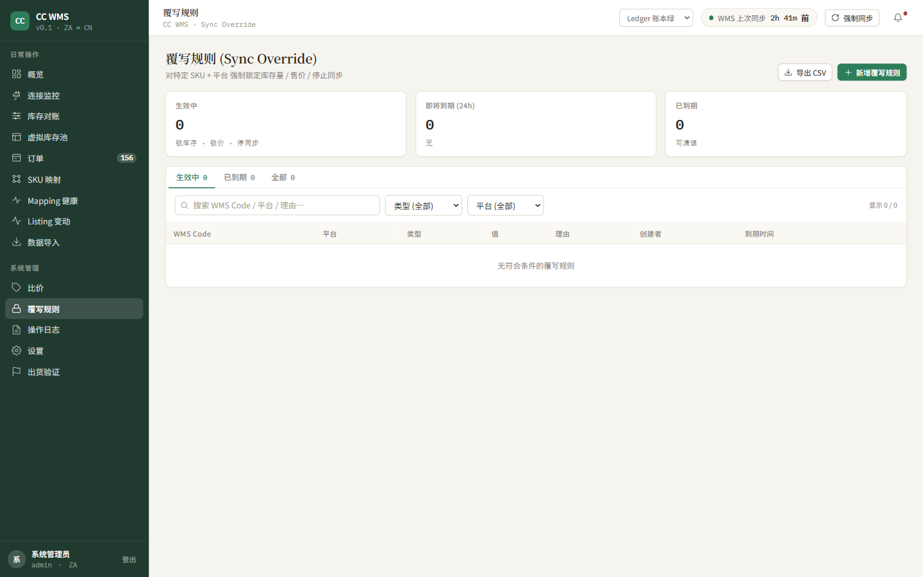Click the 比价 tag icon
923x577 pixels.
(x=17, y=288)
